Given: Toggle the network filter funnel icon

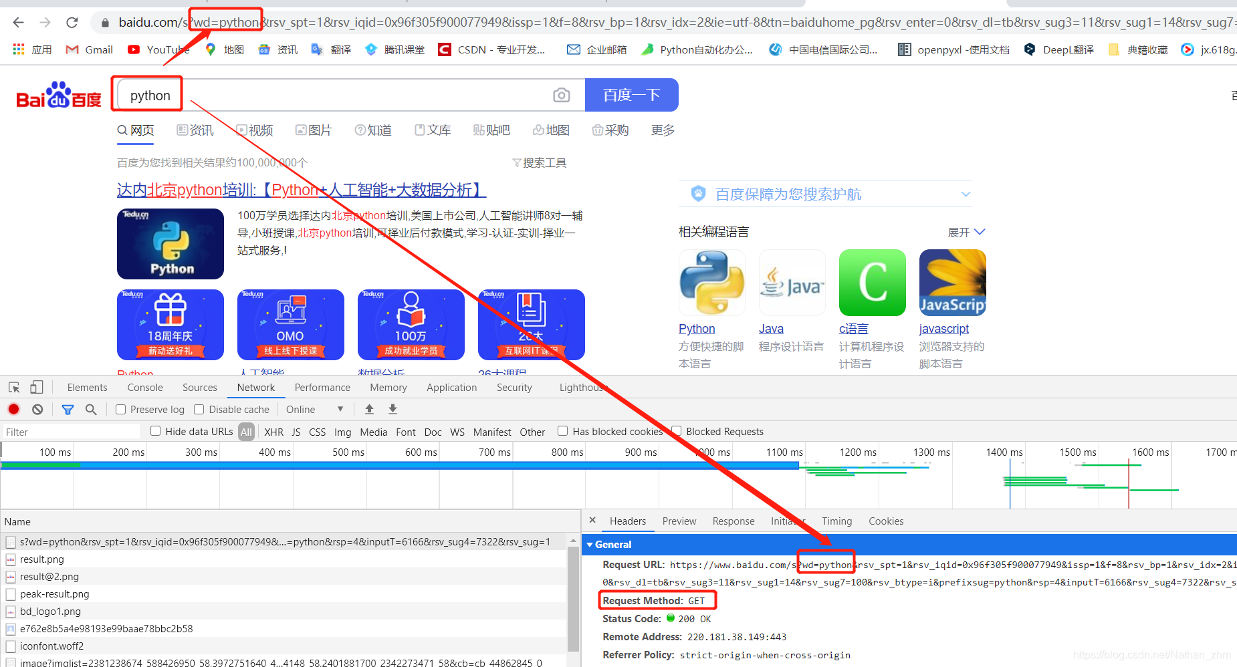Looking at the screenshot, I should coord(68,409).
